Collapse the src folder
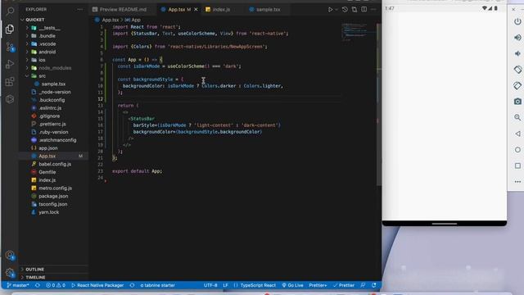Image resolution: width=524 pixels, height=295 pixels. click(x=42, y=76)
